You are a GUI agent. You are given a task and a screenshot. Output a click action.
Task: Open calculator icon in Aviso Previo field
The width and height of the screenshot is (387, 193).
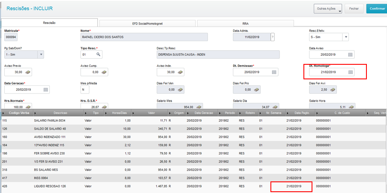click(28, 72)
